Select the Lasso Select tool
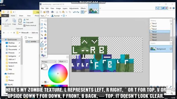The image size is (177, 99). tap(42, 28)
